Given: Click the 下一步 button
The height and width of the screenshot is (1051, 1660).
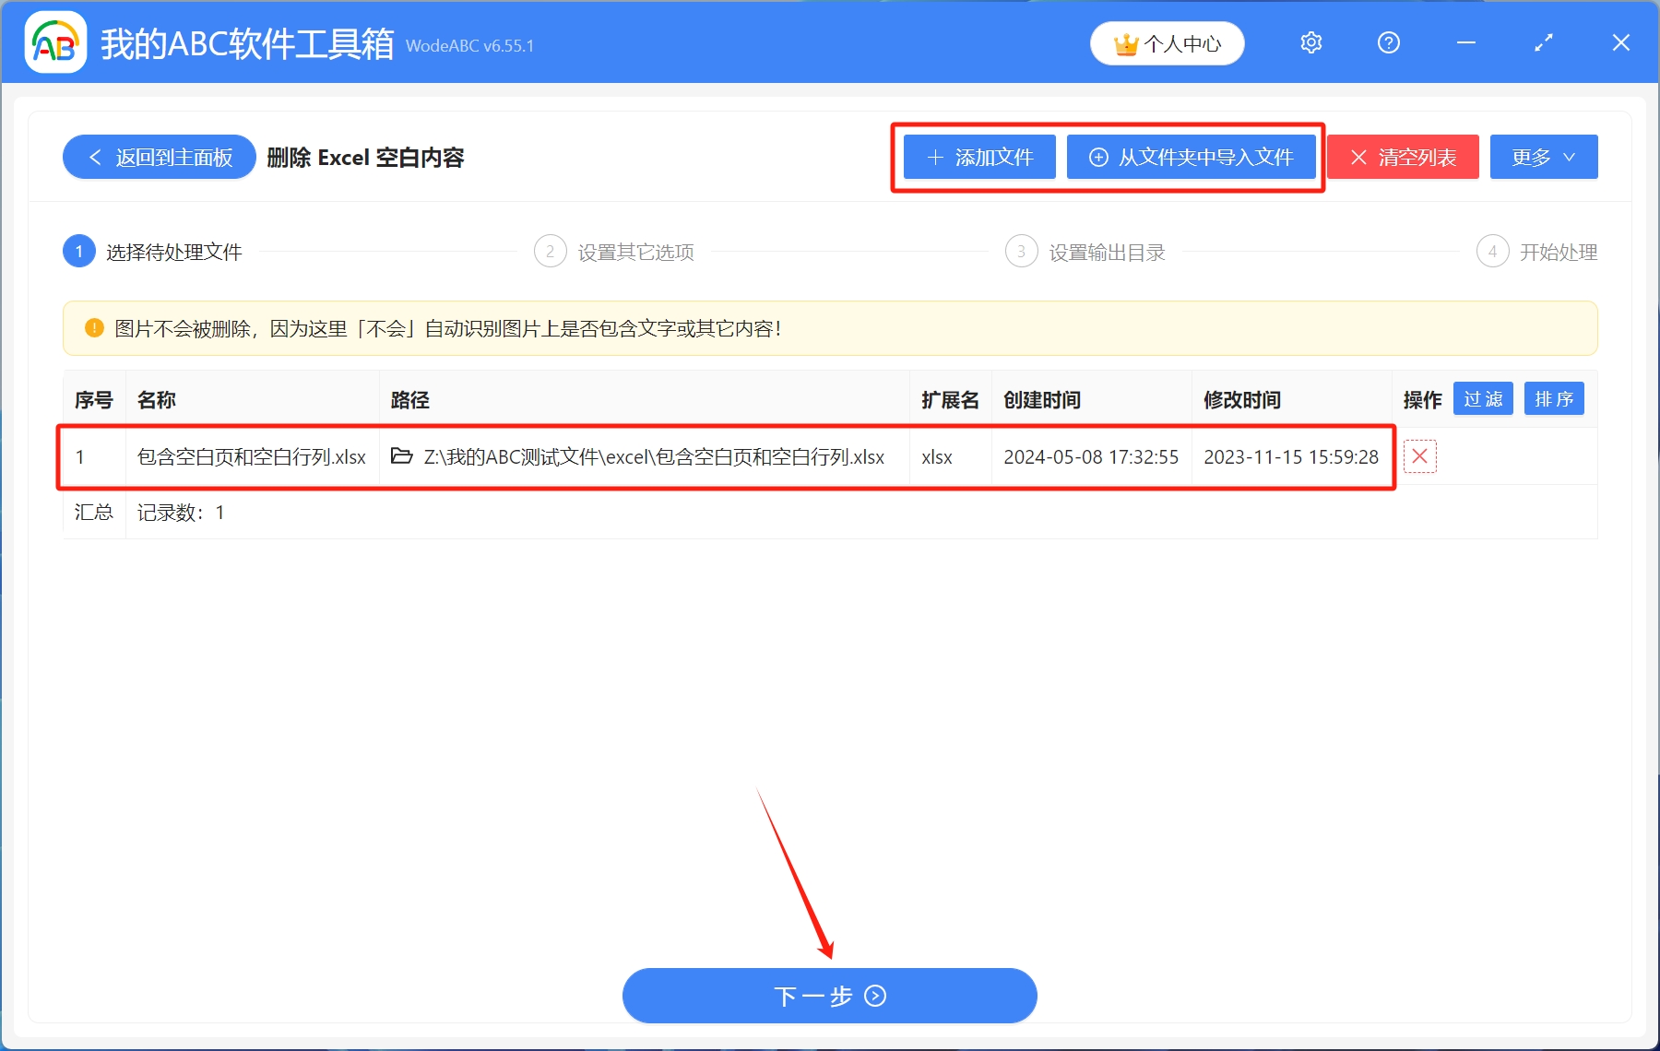Looking at the screenshot, I should coord(828,996).
